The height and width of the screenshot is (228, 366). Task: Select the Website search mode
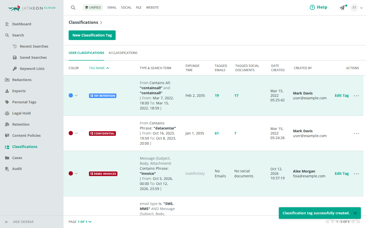[152, 8]
